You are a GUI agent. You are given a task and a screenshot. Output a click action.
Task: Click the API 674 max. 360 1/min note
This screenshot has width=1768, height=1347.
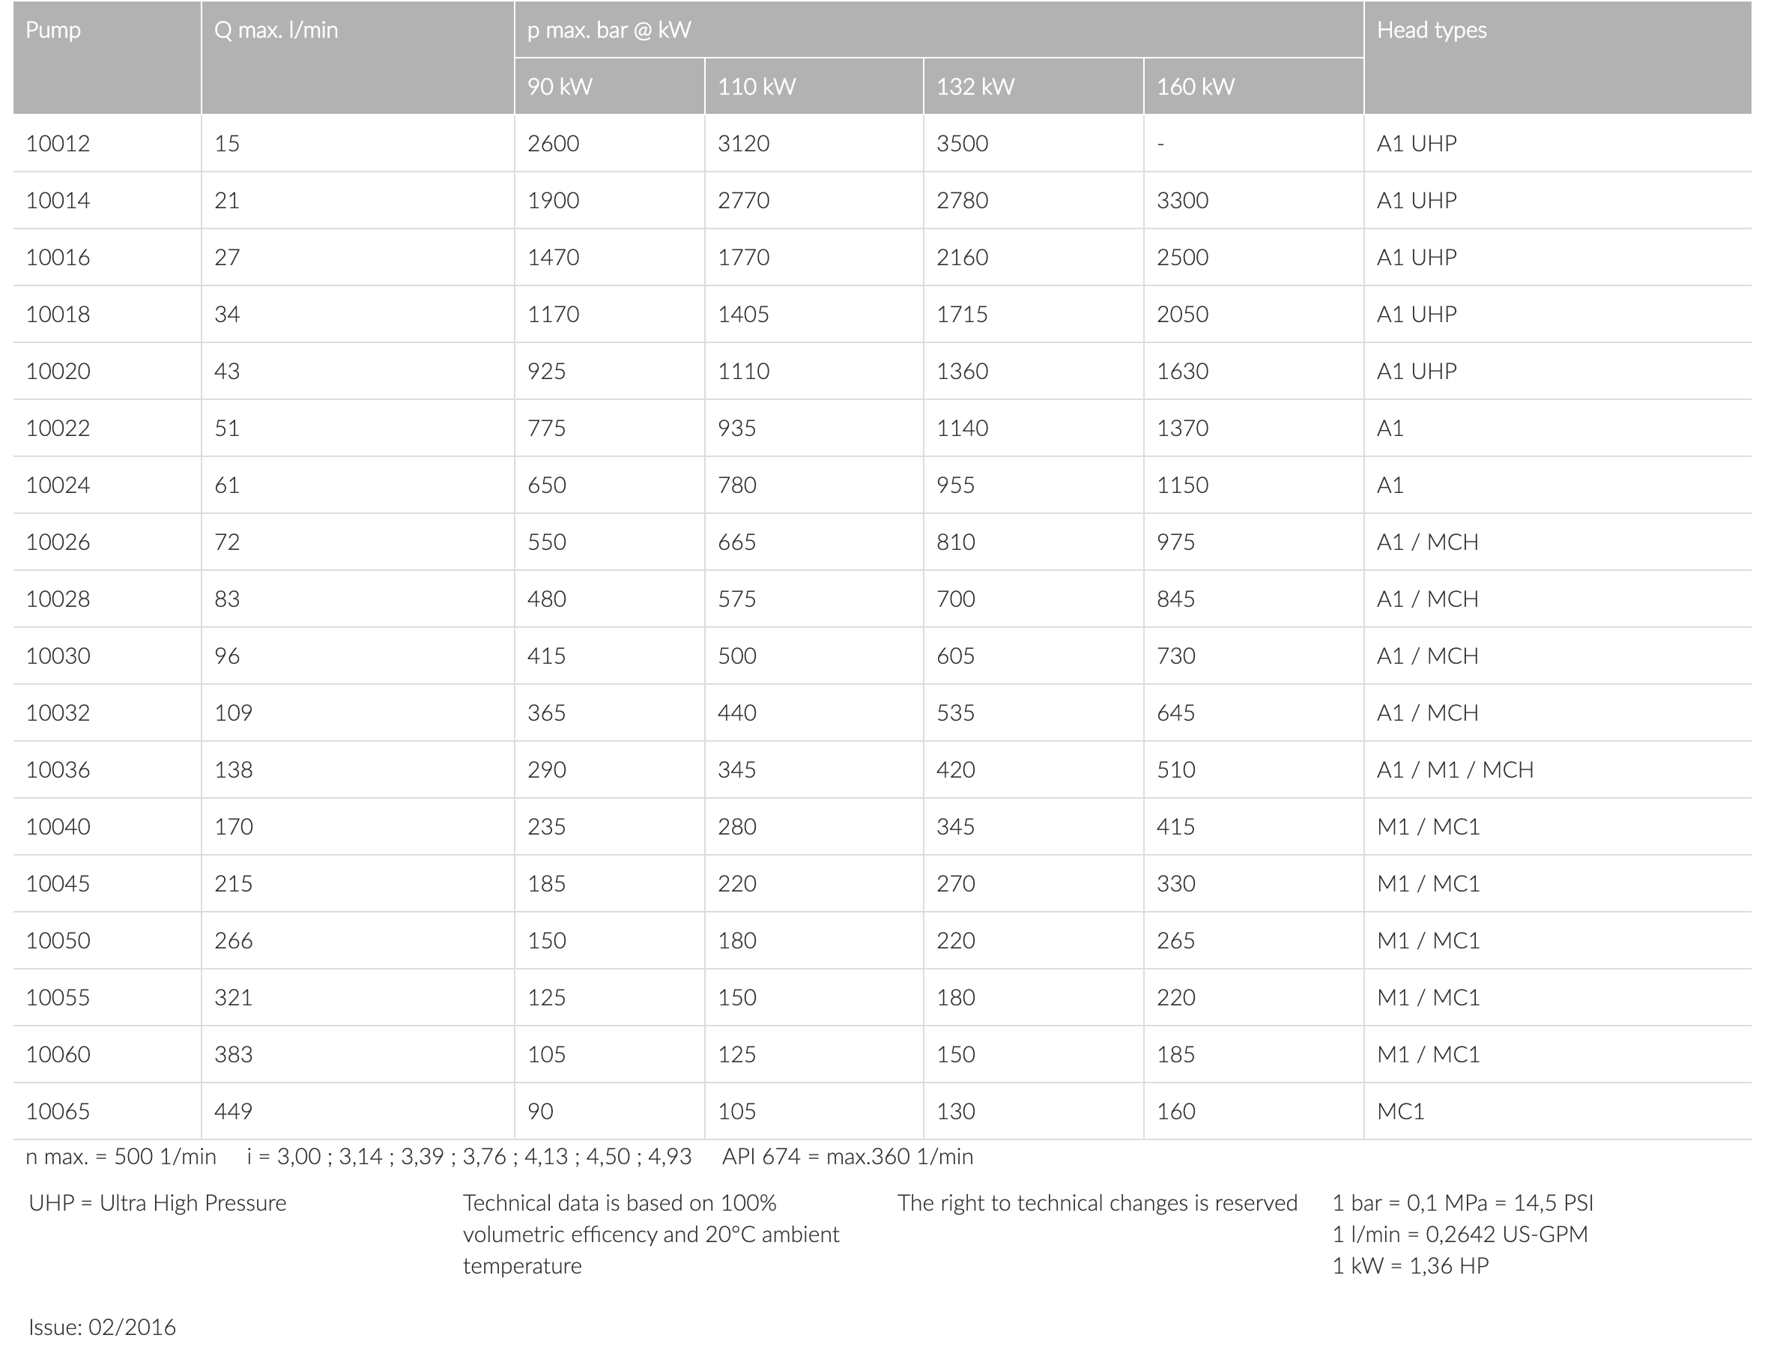[847, 1157]
